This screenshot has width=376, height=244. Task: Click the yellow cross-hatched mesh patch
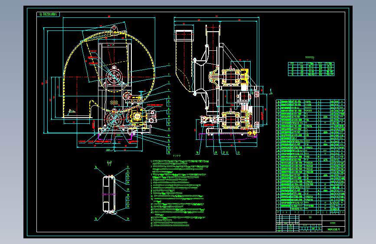(114, 102)
